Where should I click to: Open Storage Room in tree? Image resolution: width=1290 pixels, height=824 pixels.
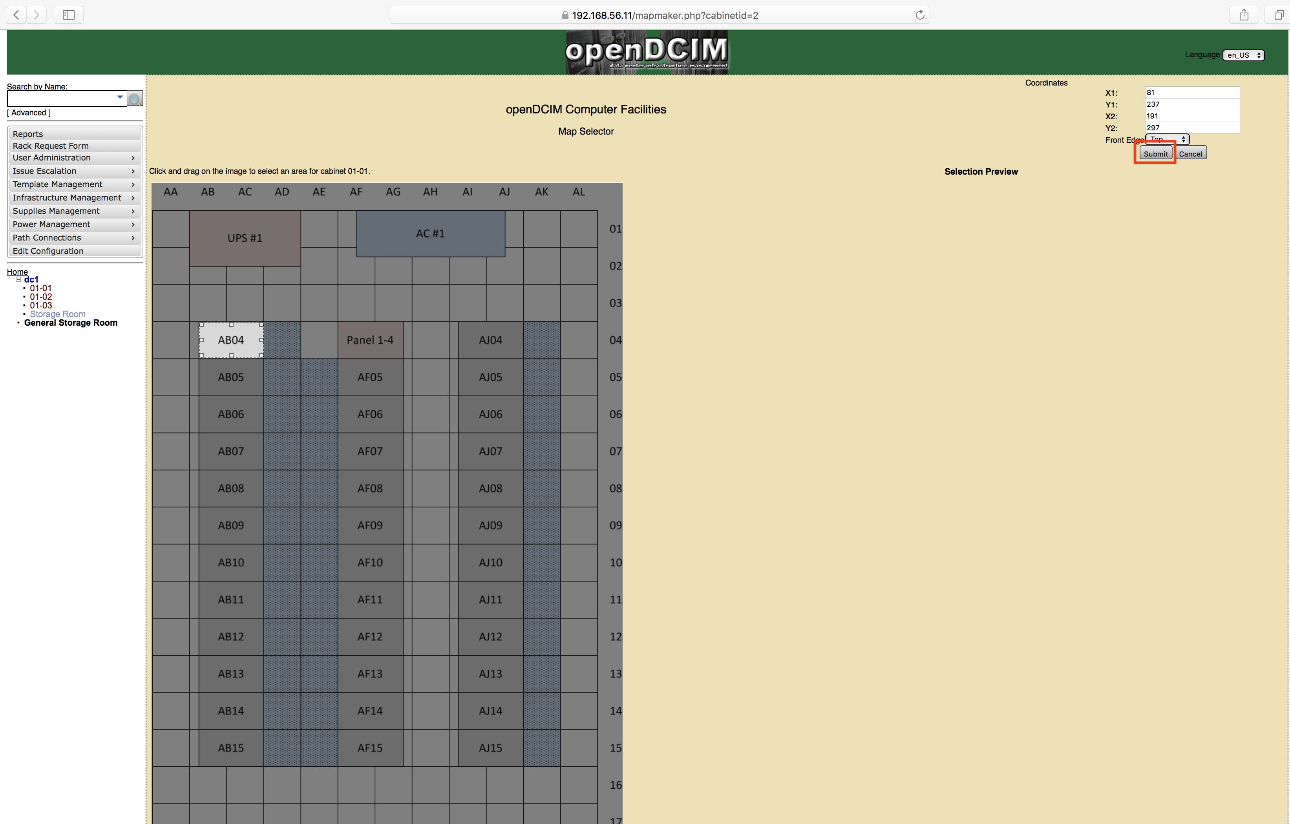coord(58,314)
